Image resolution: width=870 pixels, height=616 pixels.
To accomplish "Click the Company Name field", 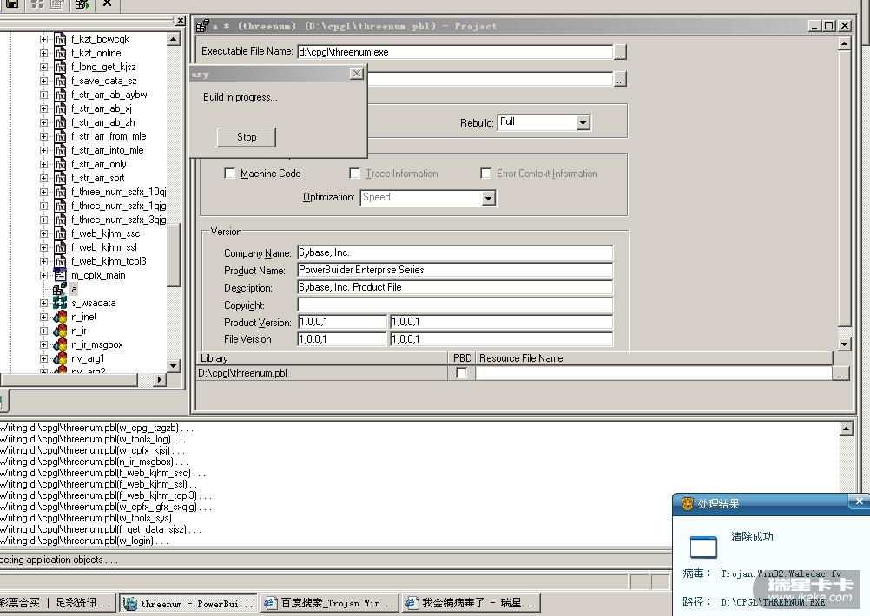I will (454, 253).
